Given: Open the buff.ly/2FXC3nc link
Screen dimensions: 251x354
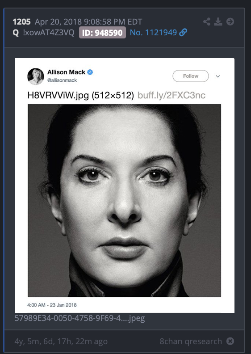Looking at the screenshot, I should click(x=172, y=95).
